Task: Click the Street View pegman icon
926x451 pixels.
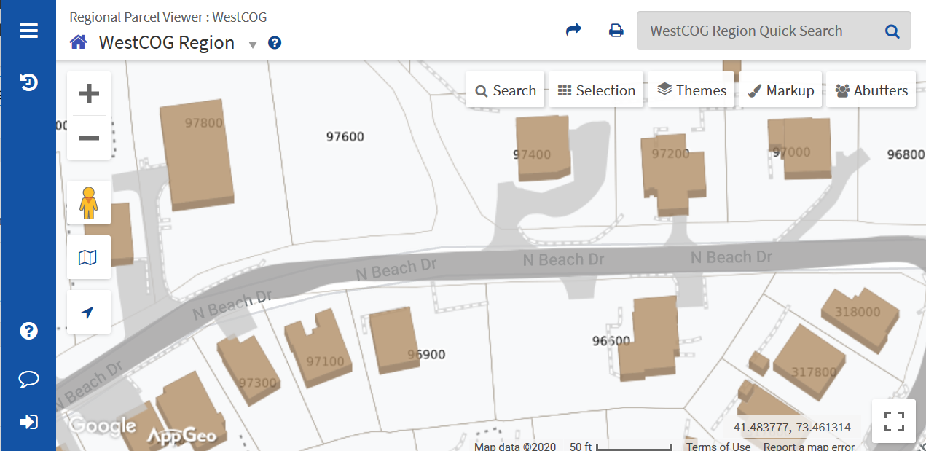Action: [x=89, y=203]
